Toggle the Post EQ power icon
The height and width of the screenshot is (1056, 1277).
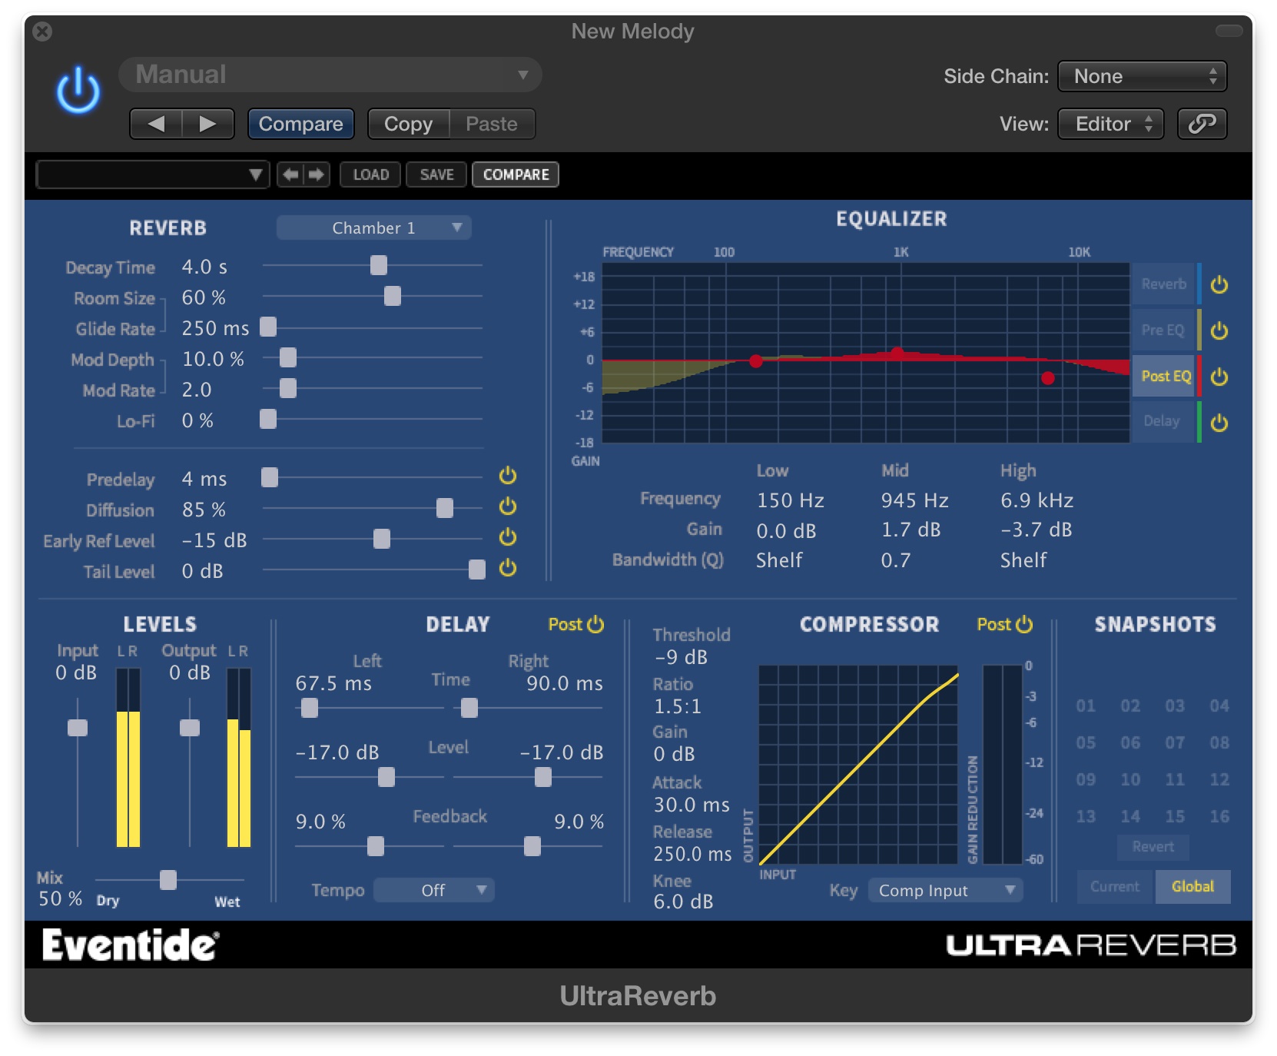pos(1219,377)
